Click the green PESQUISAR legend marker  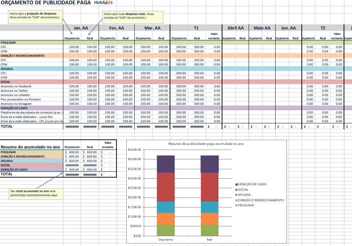click(236, 206)
